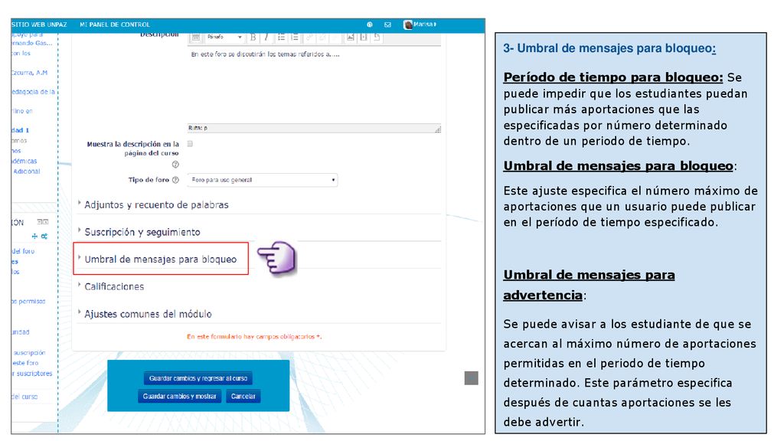784x441 pixels.
Task: Open sidebar link 'Adicional'
Action: [27, 171]
